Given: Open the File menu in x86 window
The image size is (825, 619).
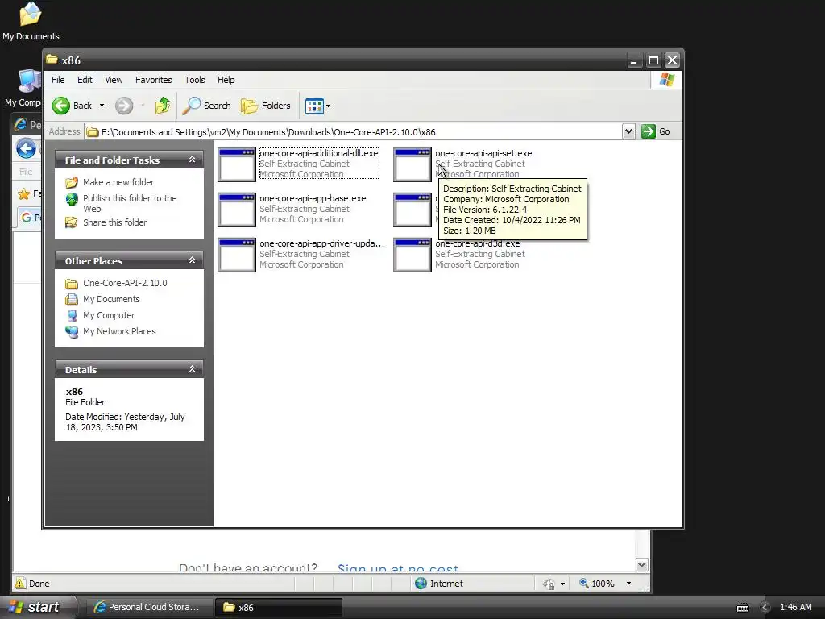Looking at the screenshot, I should pos(58,80).
